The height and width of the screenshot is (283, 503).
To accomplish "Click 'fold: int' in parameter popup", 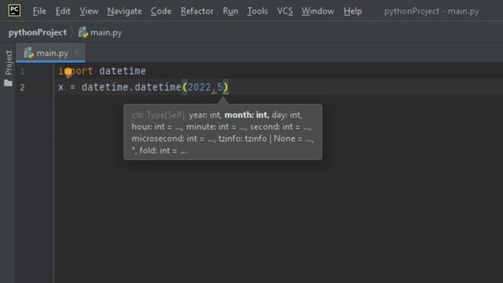I will point(155,150).
